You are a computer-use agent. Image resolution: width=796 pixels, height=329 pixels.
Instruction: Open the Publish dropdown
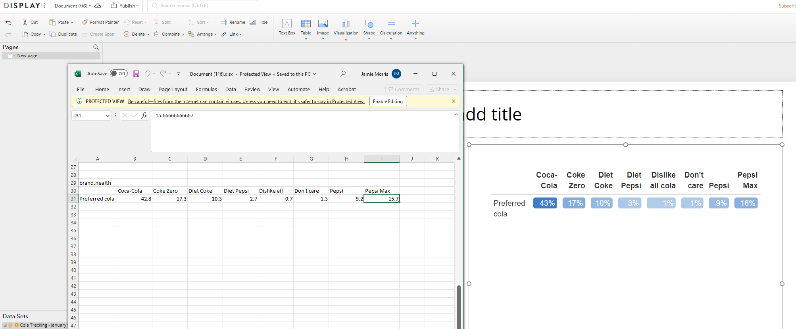pos(125,6)
